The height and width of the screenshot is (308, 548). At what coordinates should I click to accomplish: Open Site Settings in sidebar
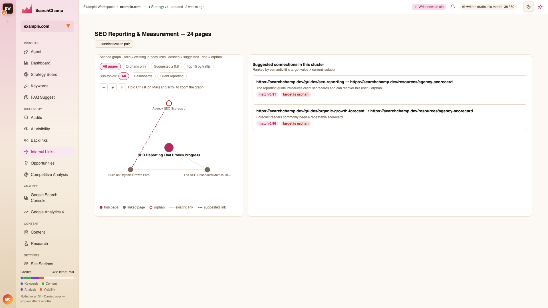point(47,263)
